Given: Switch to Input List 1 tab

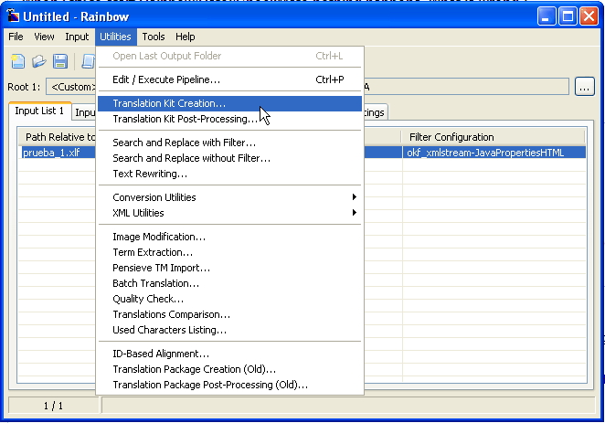Looking at the screenshot, I should [x=39, y=111].
